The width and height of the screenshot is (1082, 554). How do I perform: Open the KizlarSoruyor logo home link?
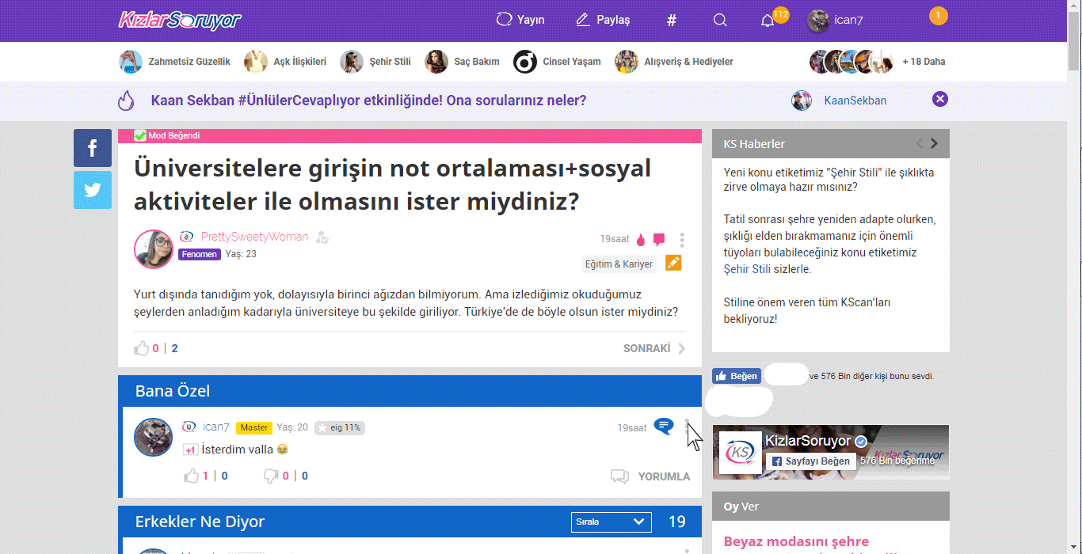click(x=180, y=20)
